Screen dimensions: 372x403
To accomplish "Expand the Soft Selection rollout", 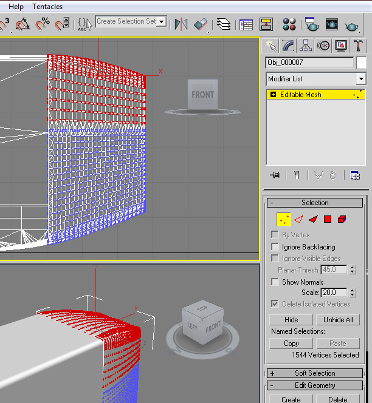I will 315,373.
